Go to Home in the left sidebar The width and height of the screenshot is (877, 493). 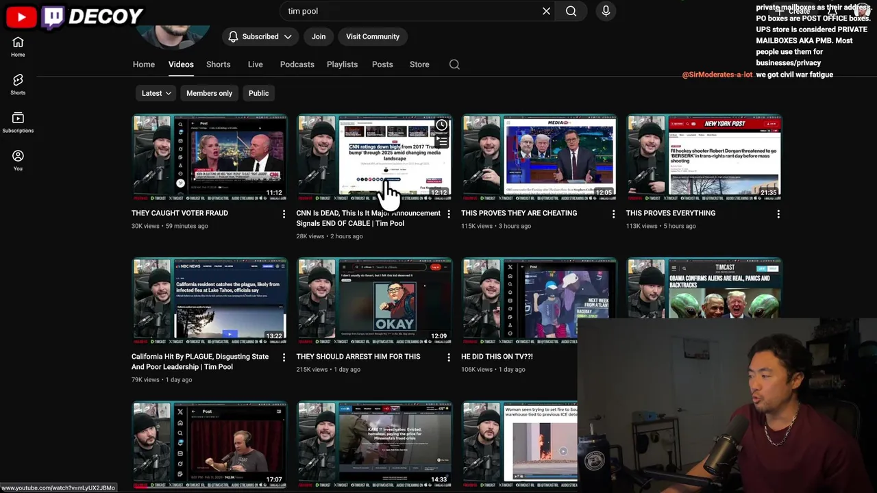pos(18,47)
